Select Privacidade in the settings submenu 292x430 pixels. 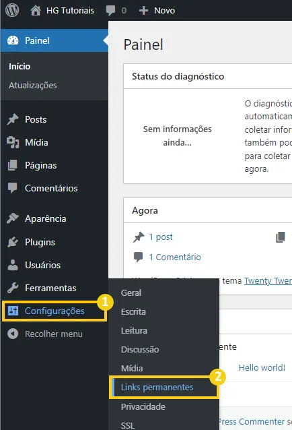tap(143, 406)
